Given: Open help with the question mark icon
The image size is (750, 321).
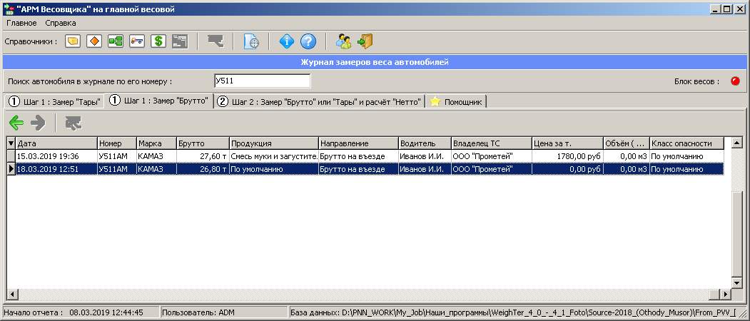Looking at the screenshot, I should coord(308,41).
